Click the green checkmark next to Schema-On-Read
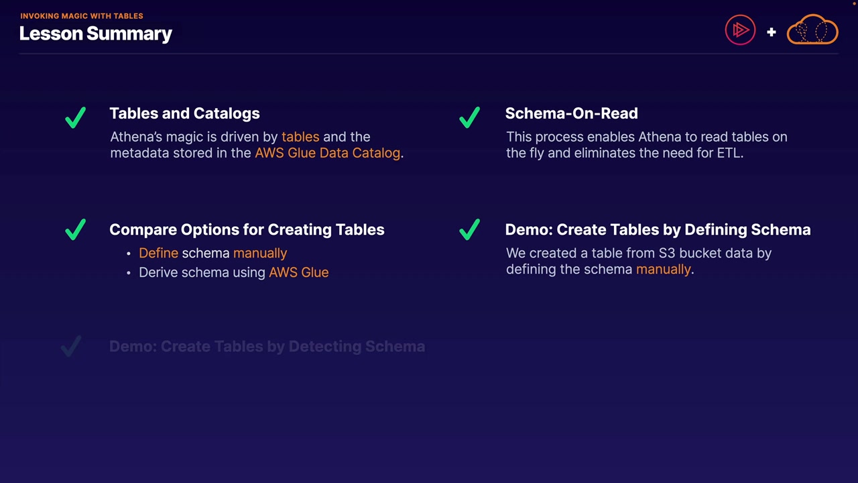This screenshot has width=858, height=483. tap(470, 117)
